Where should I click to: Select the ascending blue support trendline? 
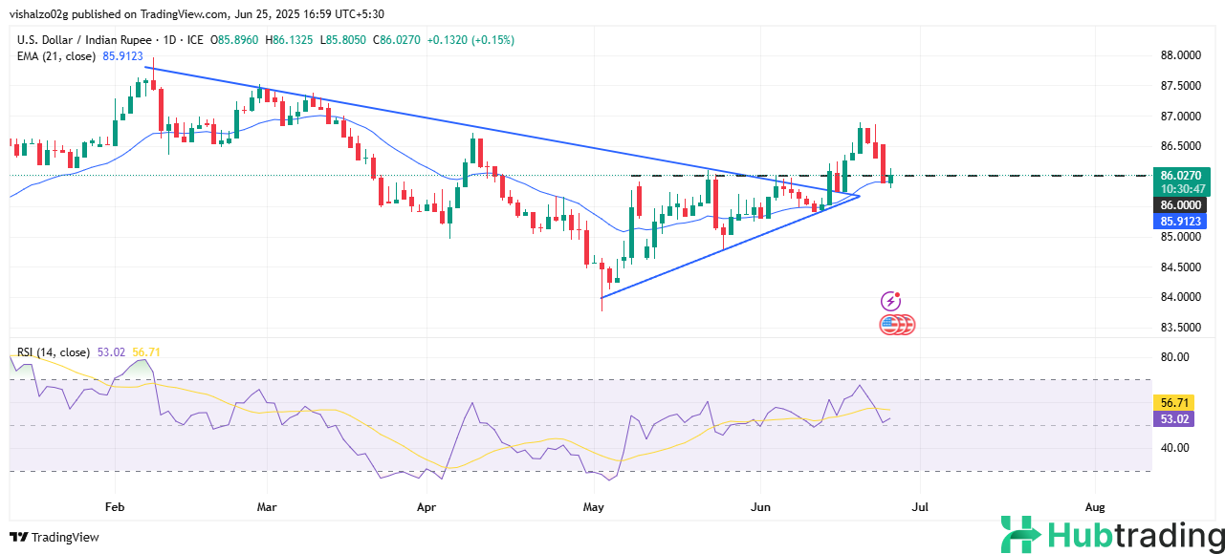(x=727, y=248)
